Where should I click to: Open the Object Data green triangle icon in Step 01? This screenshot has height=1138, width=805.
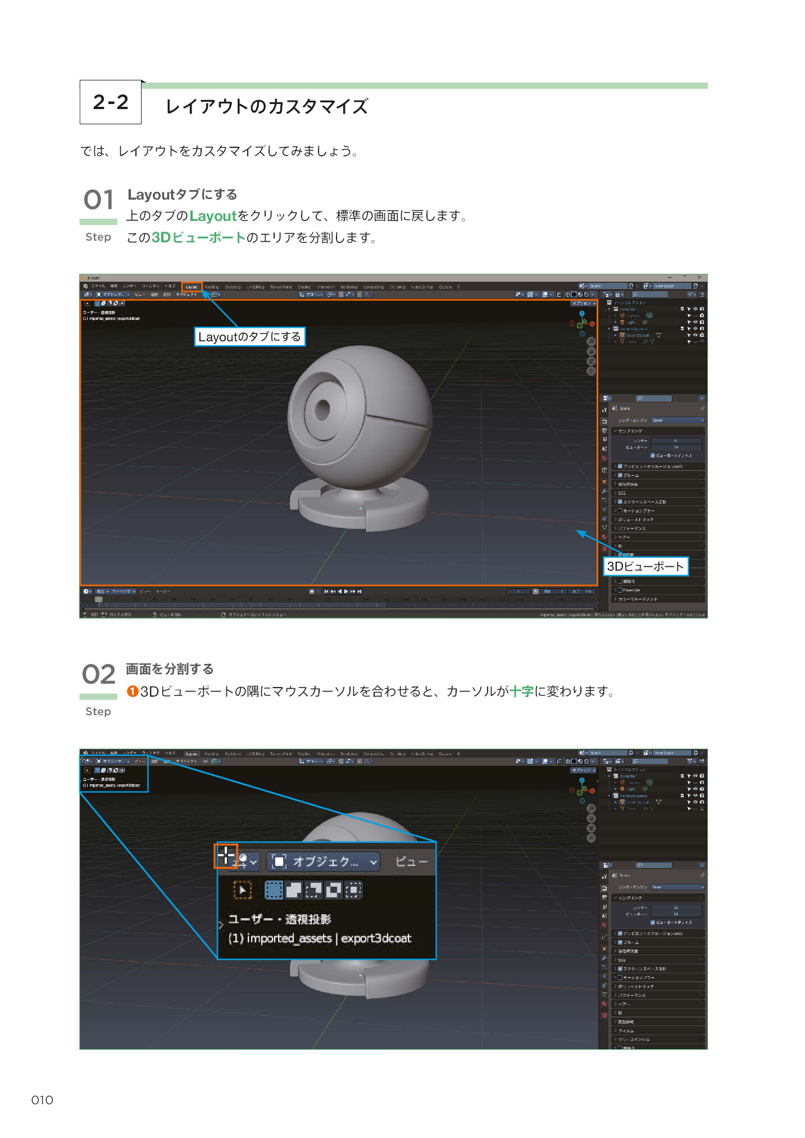tap(604, 527)
